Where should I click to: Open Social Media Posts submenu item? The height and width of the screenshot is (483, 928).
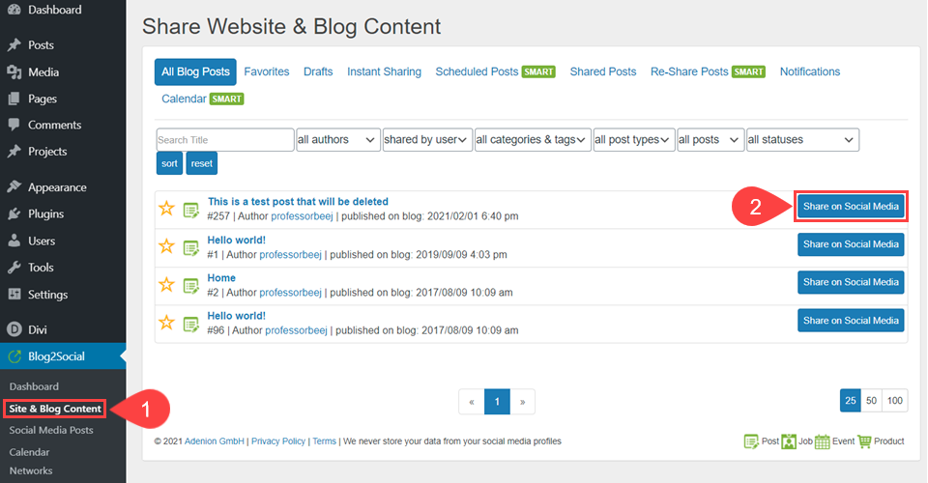pos(51,431)
